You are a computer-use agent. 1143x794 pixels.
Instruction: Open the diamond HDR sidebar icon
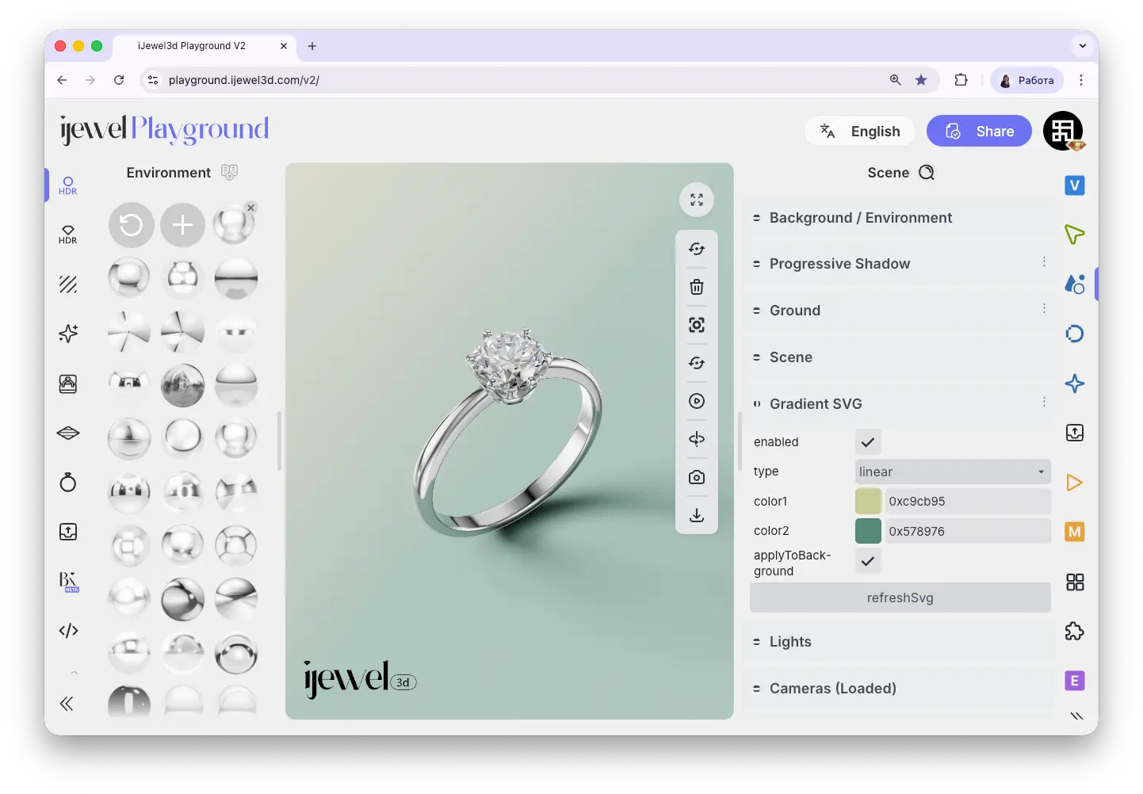(x=68, y=235)
